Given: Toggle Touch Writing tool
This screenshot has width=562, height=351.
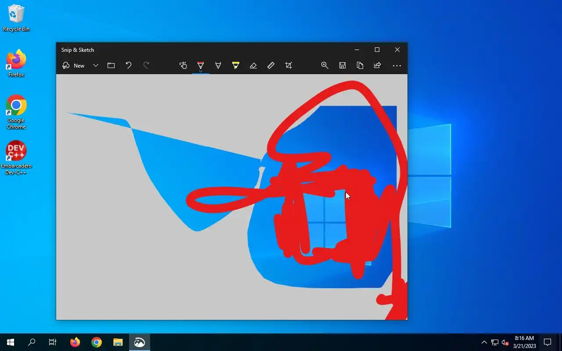Looking at the screenshot, I should point(183,65).
